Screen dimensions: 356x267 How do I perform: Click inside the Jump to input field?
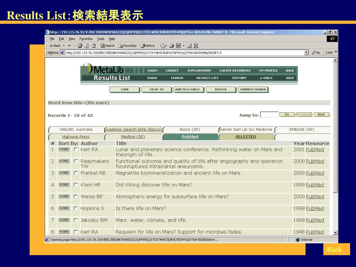[x=269, y=114]
